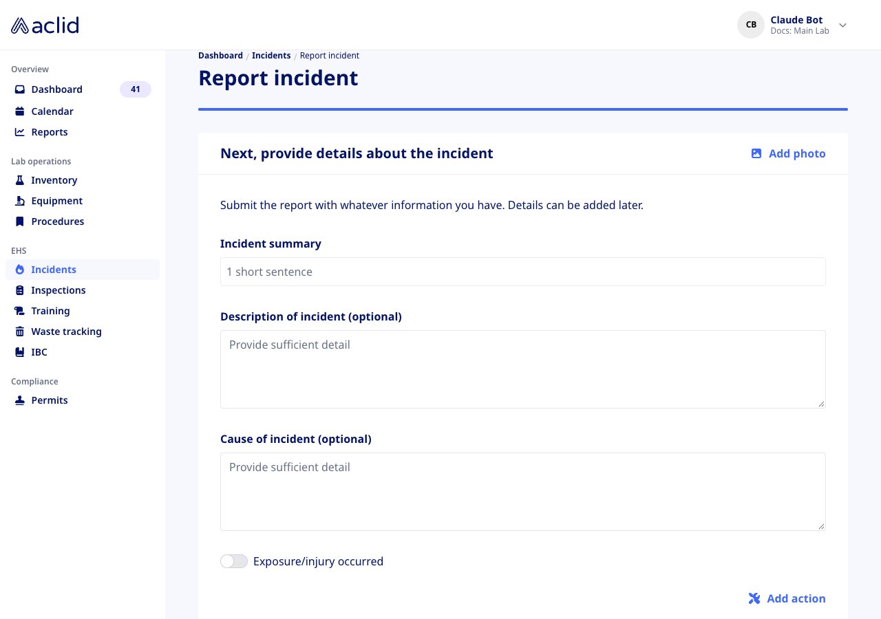Click the "Report incident" breadcrumb text

tap(330, 56)
